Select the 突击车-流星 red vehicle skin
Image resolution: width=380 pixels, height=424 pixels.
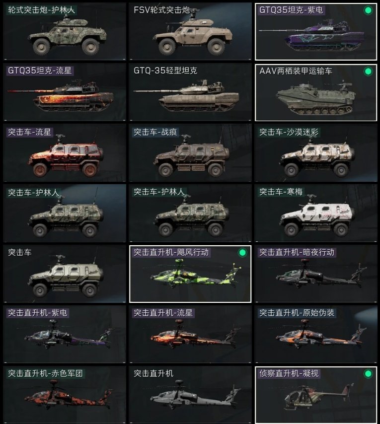click(x=65, y=153)
